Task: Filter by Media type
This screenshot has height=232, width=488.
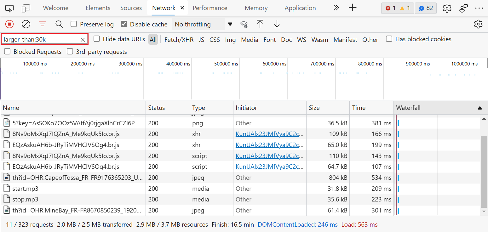Action: tap(250, 40)
